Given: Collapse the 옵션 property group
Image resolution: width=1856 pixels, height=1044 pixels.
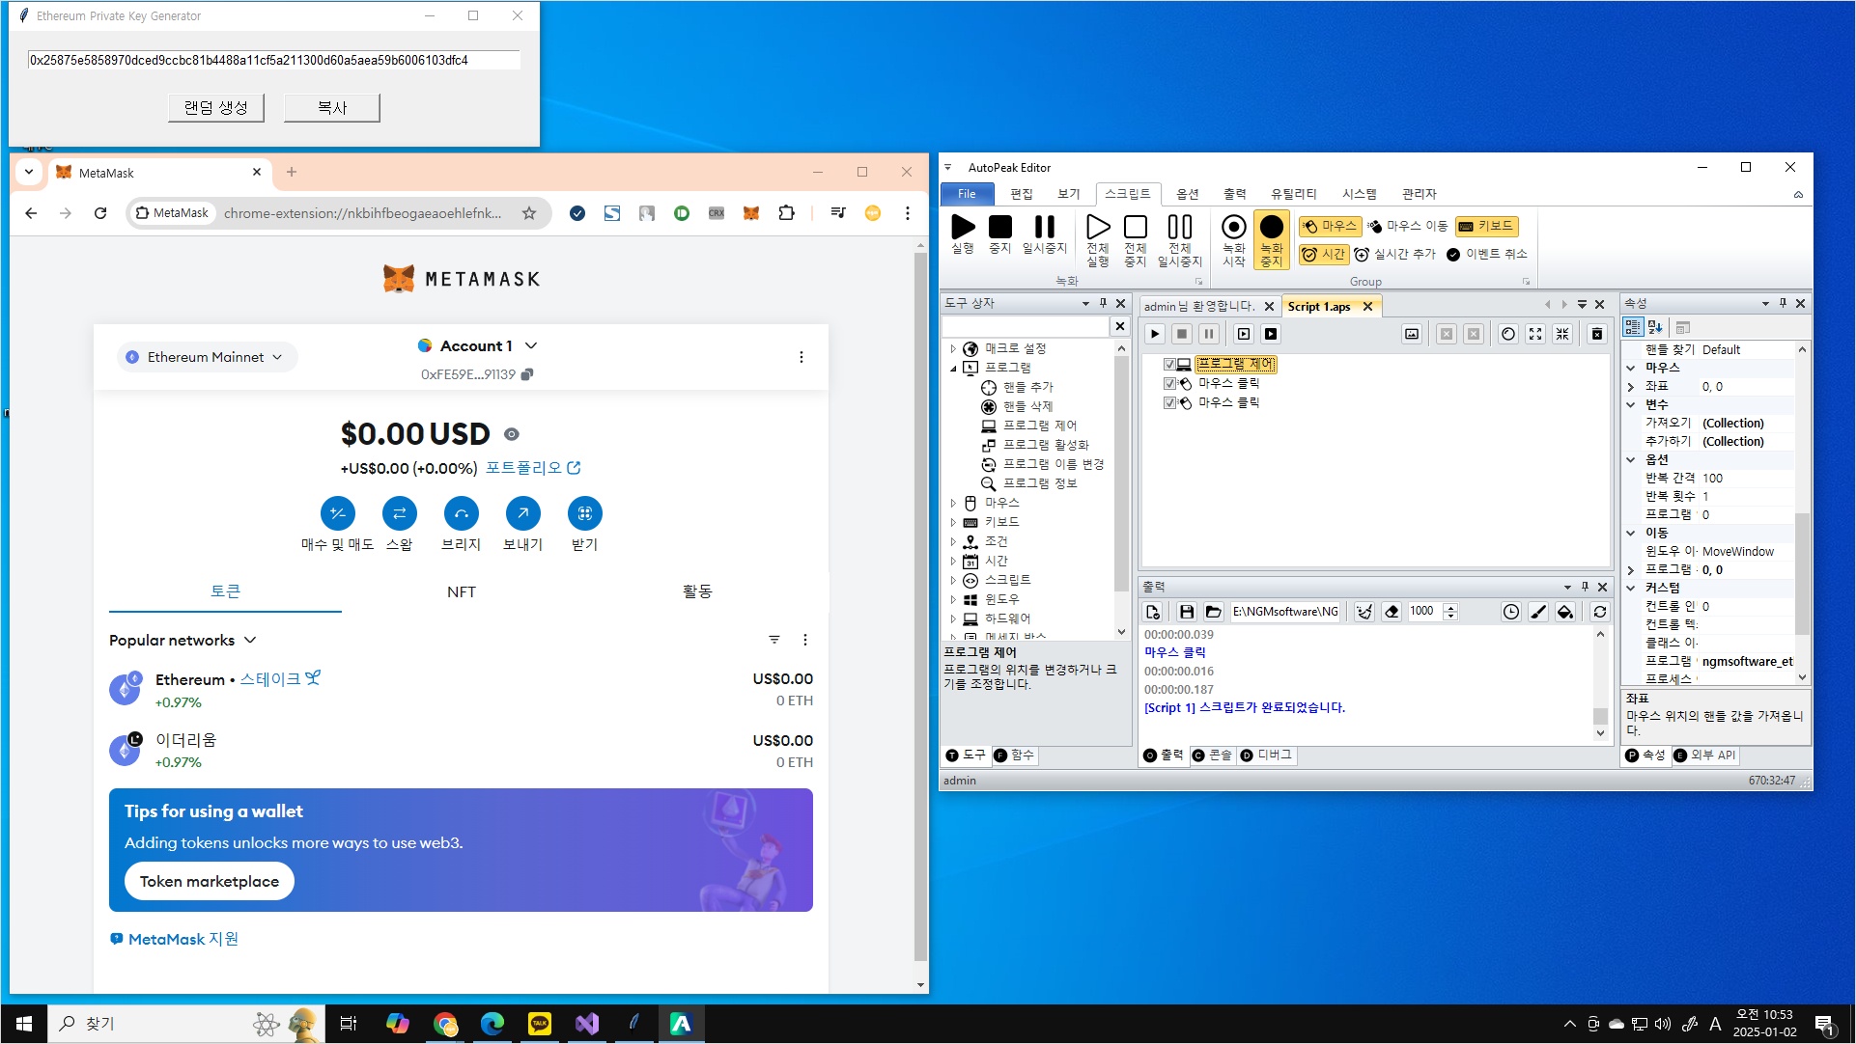Looking at the screenshot, I should (1631, 459).
